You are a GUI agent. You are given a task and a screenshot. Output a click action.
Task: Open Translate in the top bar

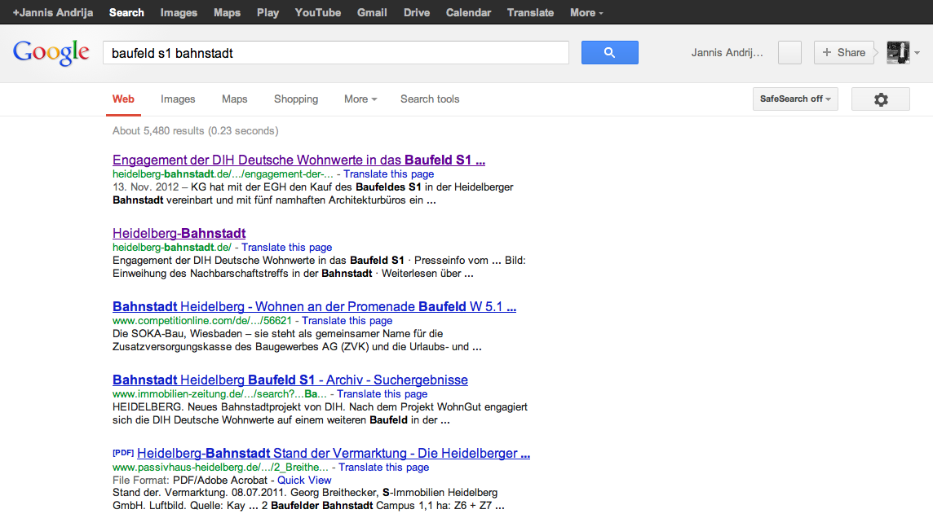click(530, 12)
